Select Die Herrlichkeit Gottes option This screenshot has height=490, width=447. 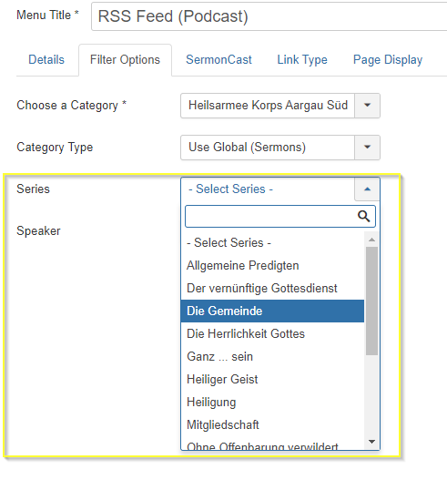point(272,333)
